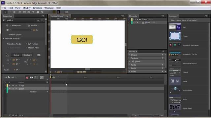Select the Rectangle tool
Screen dimensions: 211x118
(x=20, y=12)
